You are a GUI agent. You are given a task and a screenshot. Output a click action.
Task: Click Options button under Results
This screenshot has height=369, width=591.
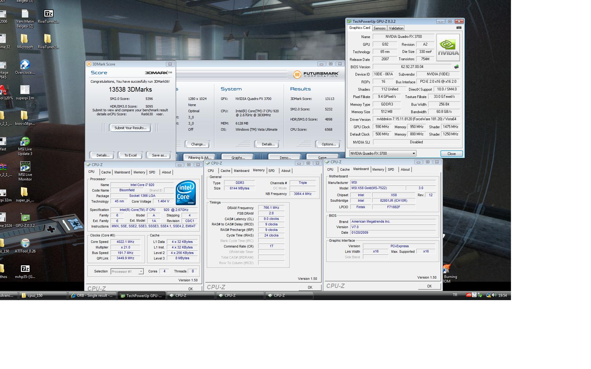pos(328,144)
